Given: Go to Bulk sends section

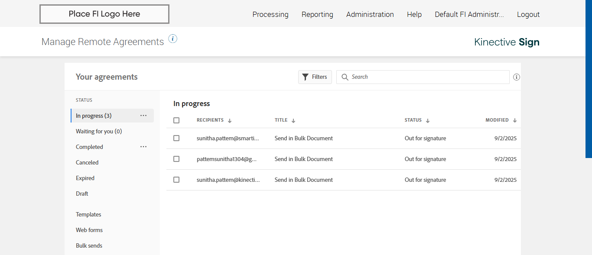Looking at the screenshot, I should (89, 245).
